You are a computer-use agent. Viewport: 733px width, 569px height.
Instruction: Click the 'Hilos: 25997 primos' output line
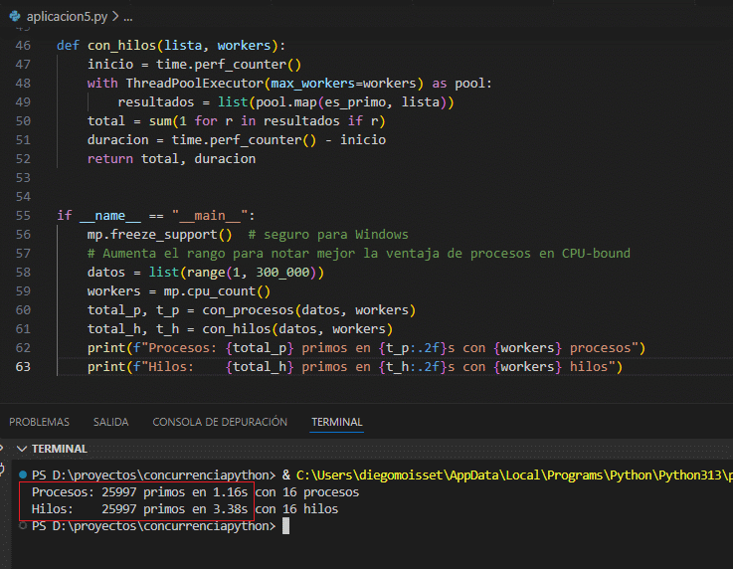(139, 509)
